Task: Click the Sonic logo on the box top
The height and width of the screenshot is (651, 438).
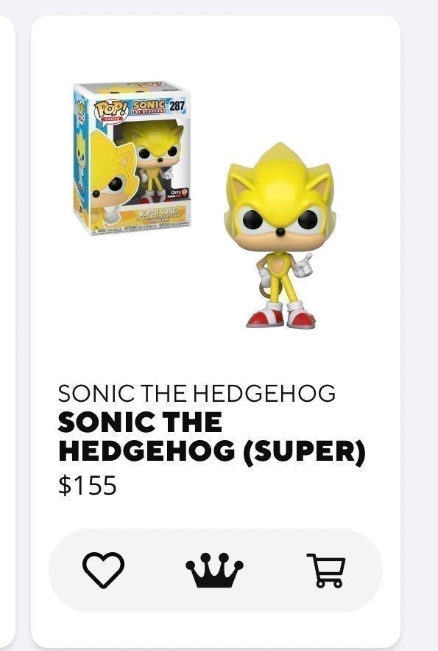Action: 149,106
